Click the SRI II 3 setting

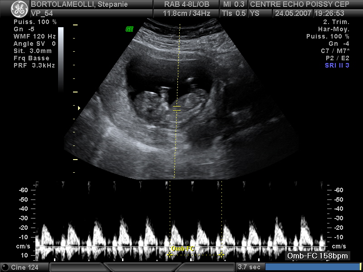click(x=337, y=65)
